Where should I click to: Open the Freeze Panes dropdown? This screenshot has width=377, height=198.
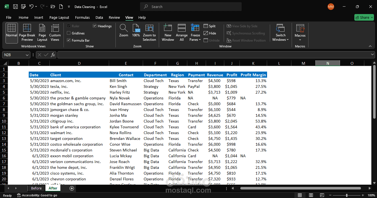click(195, 32)
